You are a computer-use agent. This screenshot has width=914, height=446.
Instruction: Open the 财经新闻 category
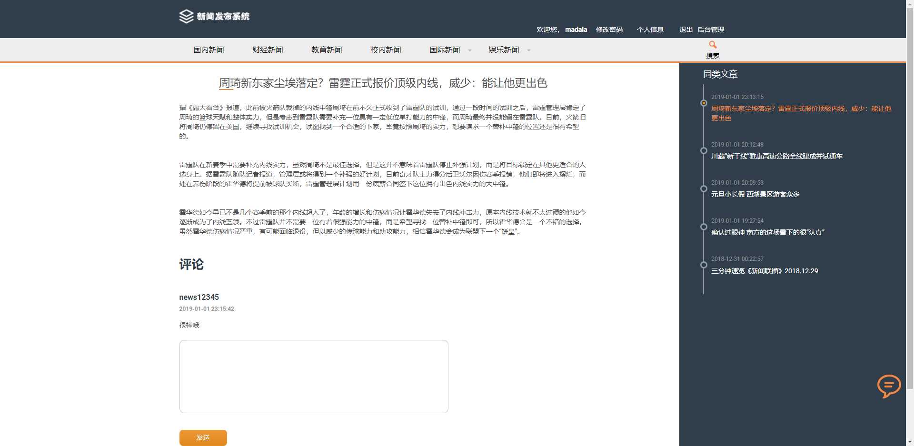(267, 50)
